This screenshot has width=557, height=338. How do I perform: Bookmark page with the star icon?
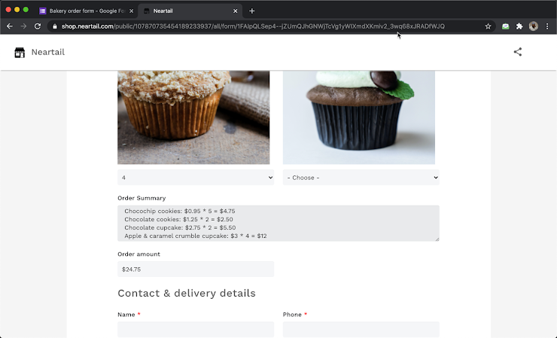tap(488, 26)
